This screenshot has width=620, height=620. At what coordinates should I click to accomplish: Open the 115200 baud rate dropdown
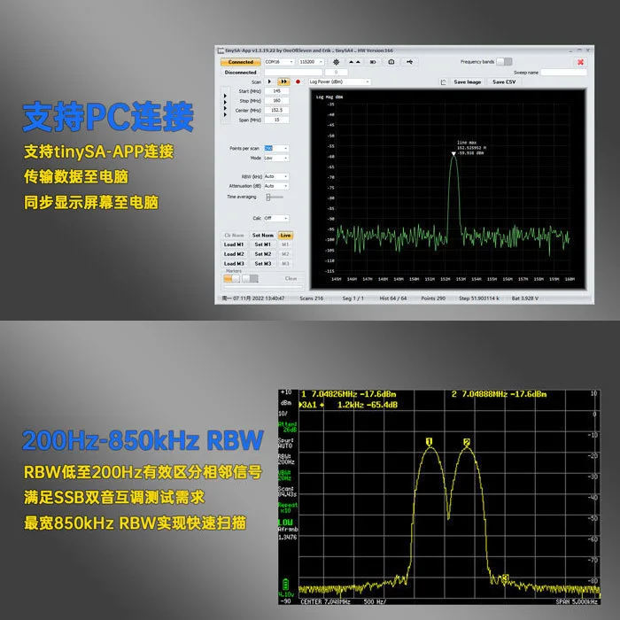(311, 62)
